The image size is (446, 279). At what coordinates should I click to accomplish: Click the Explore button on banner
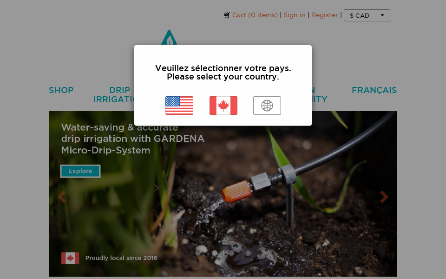[80, 171]
